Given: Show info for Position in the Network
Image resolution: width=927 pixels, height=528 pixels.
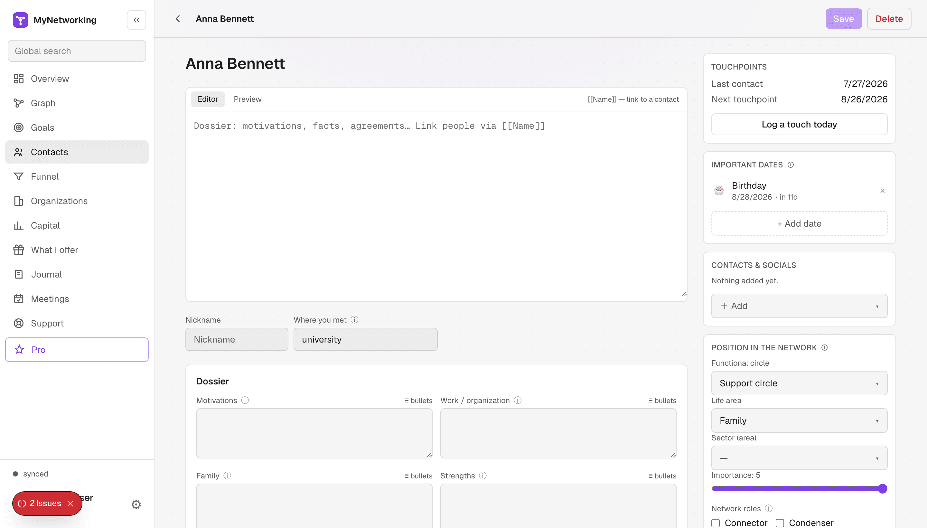Looking at the screenshot, I should [824, 347].
